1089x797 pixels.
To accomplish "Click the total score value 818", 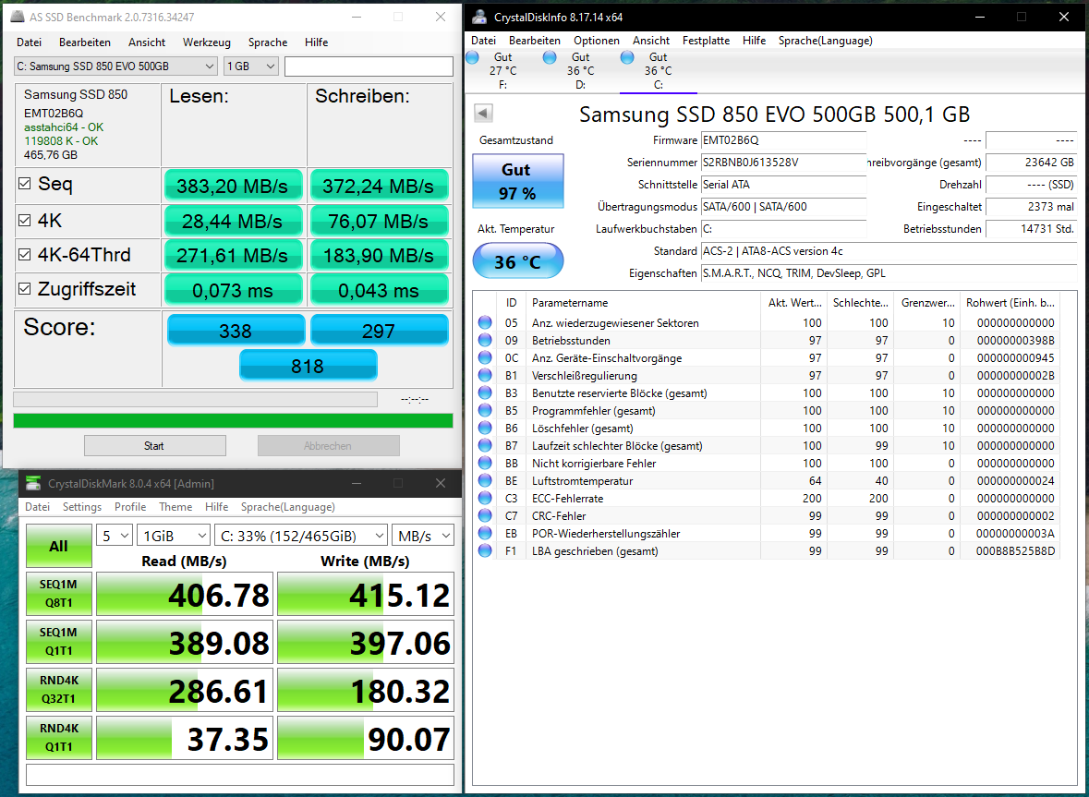I will [308, 366].
